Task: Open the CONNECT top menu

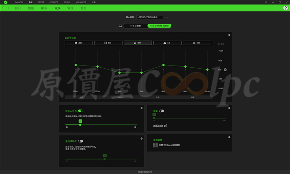Action: (x=54, y=2)
